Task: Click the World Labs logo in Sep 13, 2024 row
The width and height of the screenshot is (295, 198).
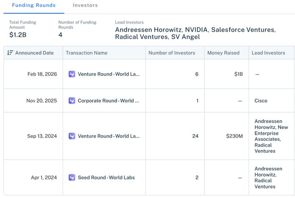Action: 72,136
